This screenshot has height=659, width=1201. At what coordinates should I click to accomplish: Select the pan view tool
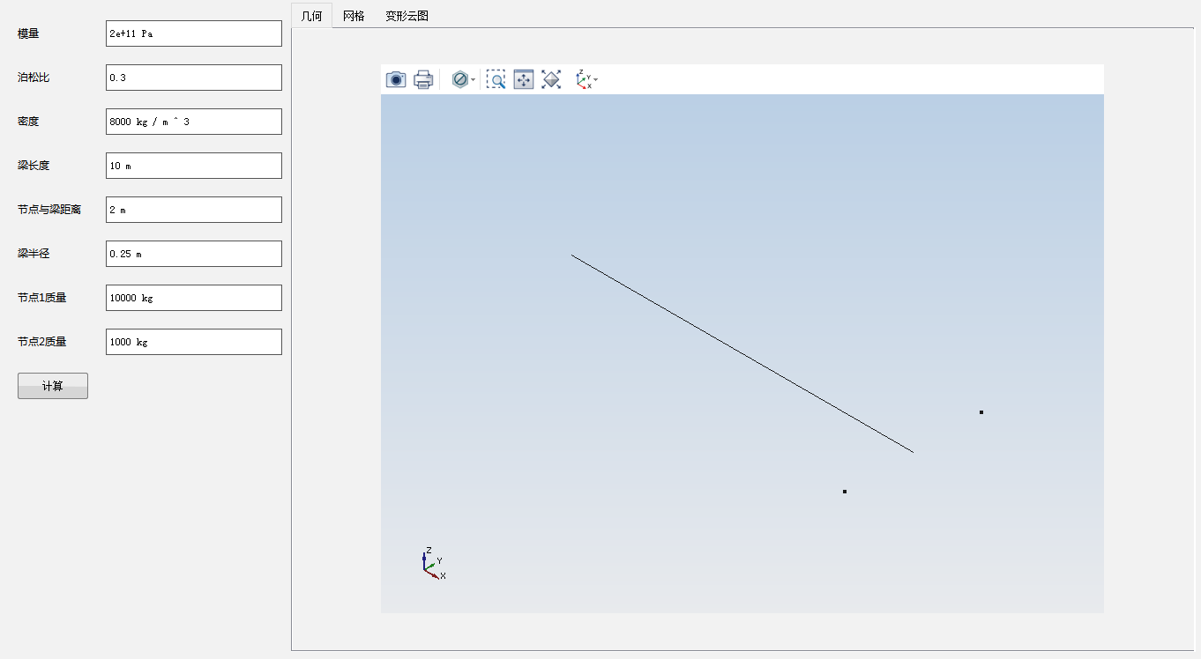524,80
